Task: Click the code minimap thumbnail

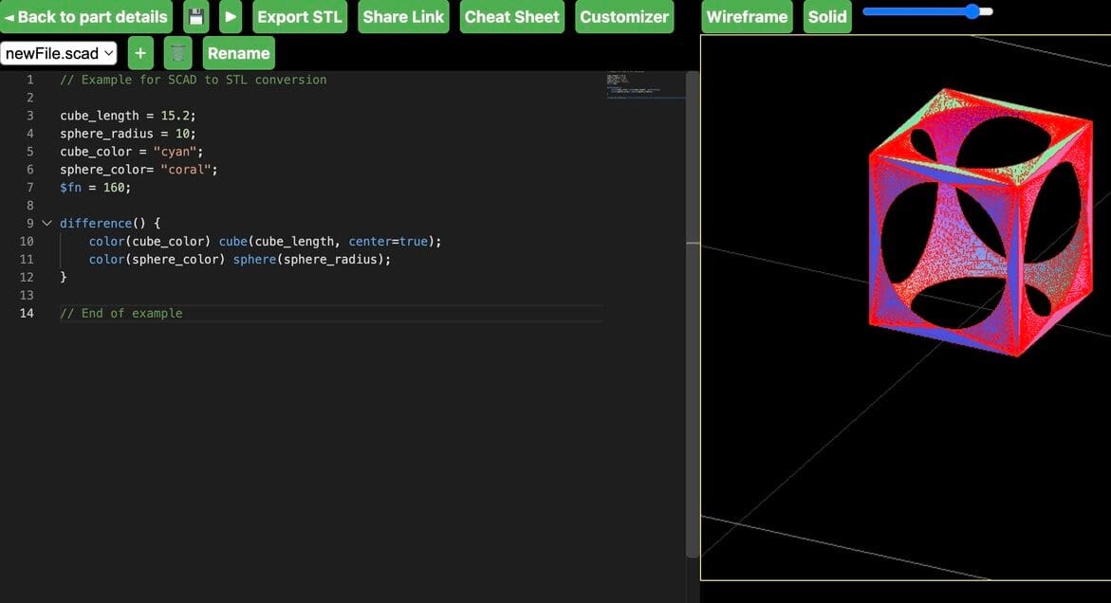Action: tap(645, 84)
